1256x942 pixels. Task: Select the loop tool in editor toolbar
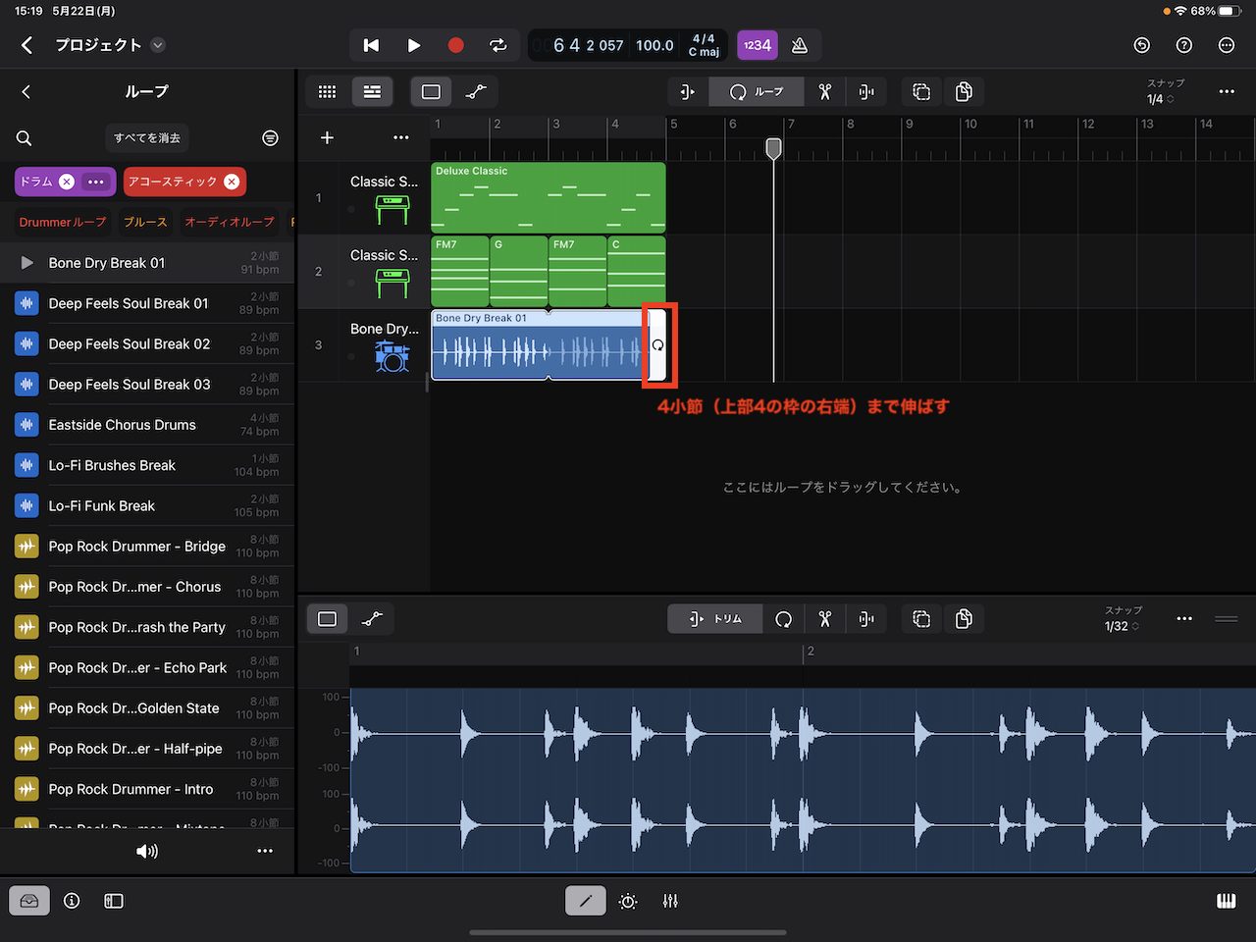pyautogui.click(x=783, y=618)
